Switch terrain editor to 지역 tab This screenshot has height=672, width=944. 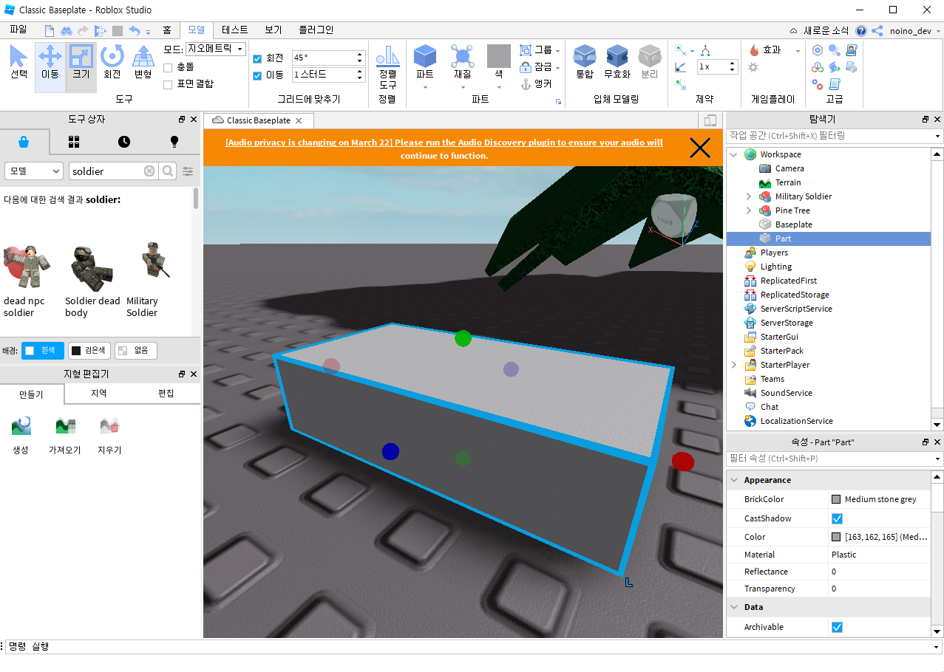click(98, 394)
